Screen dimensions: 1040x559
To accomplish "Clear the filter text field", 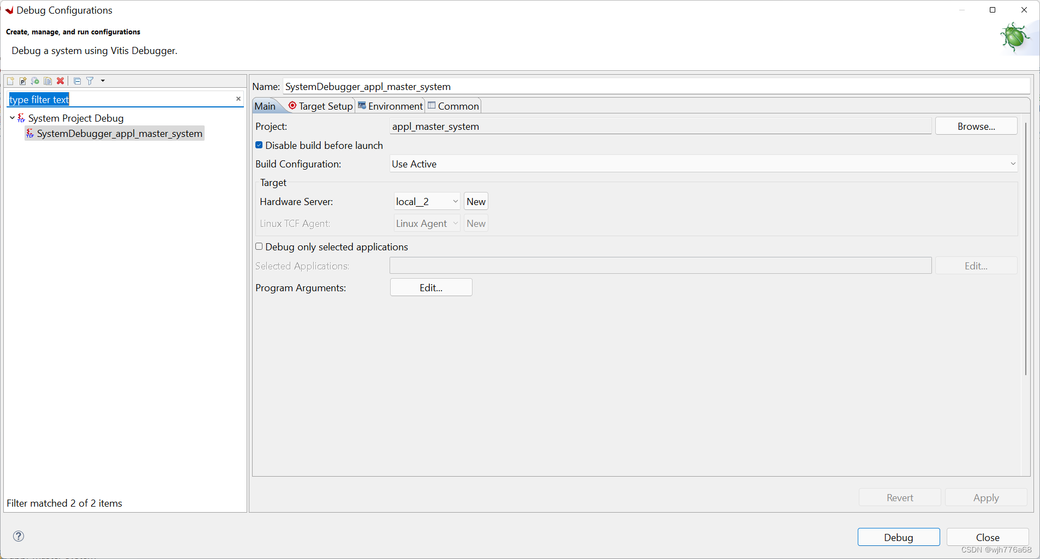I will (238, 99).
